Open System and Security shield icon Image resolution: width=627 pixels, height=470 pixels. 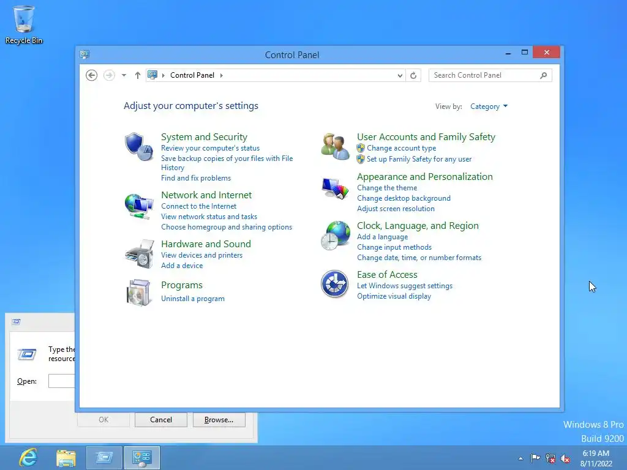coord(138,147)
